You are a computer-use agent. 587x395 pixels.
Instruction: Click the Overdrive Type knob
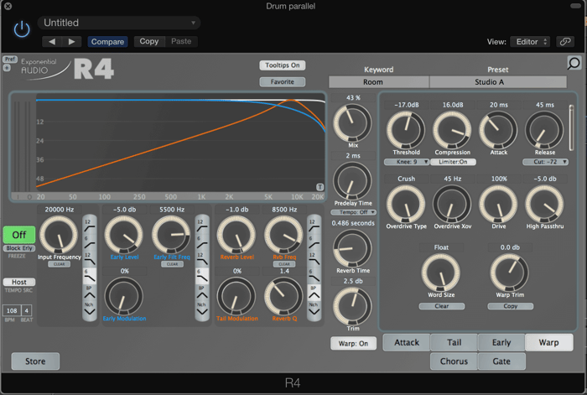click(x=406, y=204)
